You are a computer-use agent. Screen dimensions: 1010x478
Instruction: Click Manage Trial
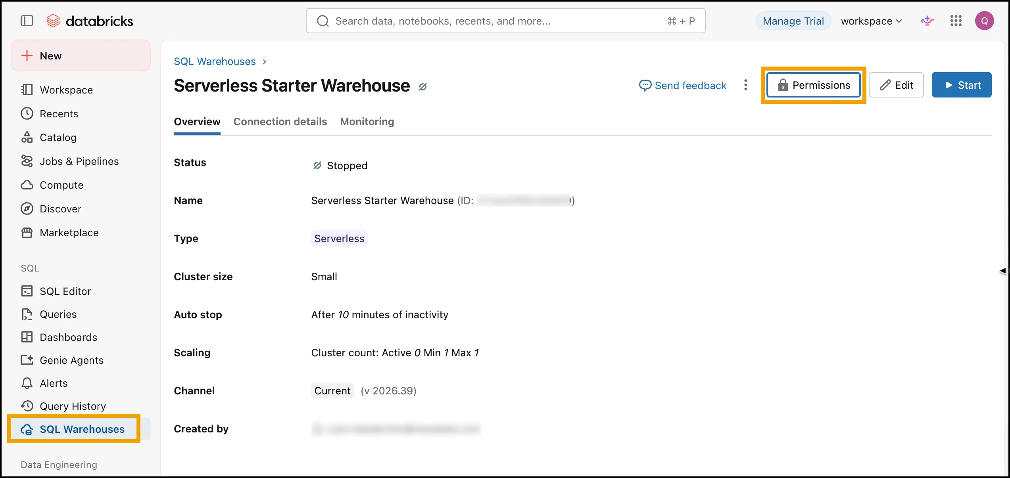tap(793, 21)
